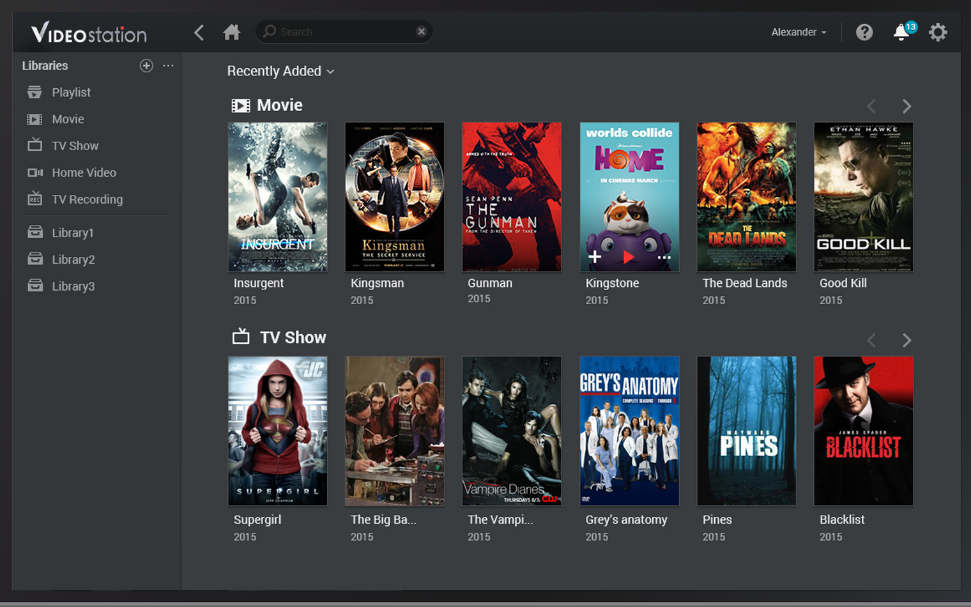Show next movies with right chevron
Image resolution: width=971 pixels, height=607 pixels.
tap(906, 106)
